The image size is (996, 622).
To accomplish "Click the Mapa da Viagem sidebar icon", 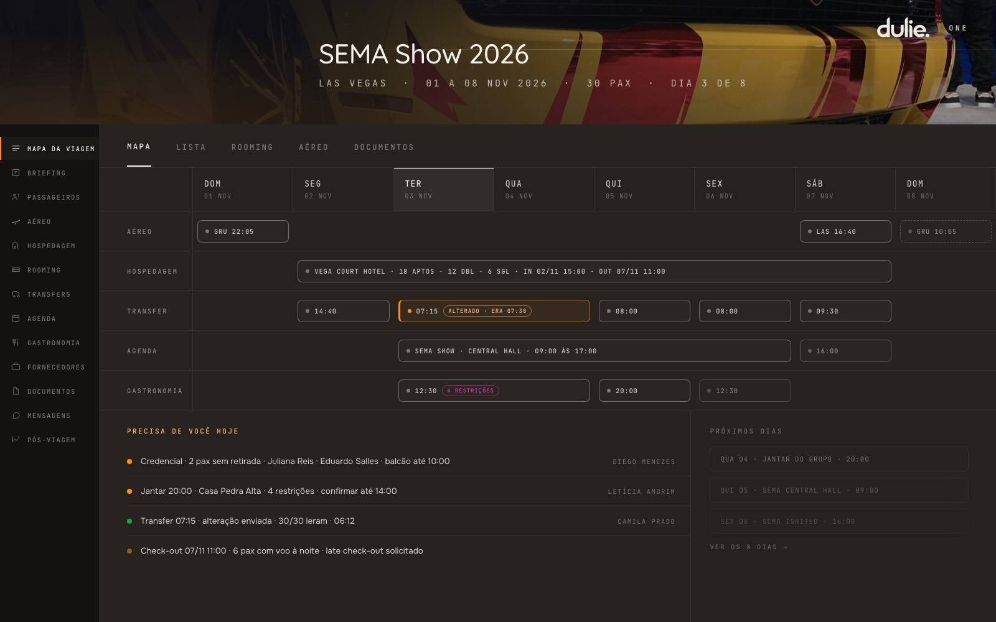I will [16, 149].
